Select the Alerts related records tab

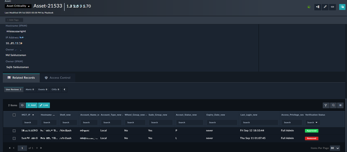coord(30,90)
